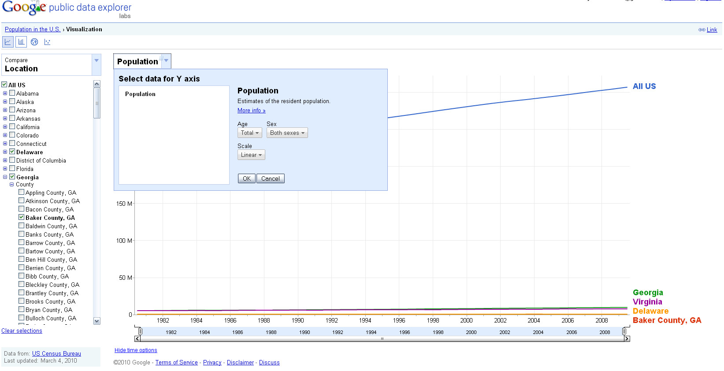Click left handle of time range slider
Image resolution: width=724 pixels, height=371 pixels.
click(x=140, y=331)
